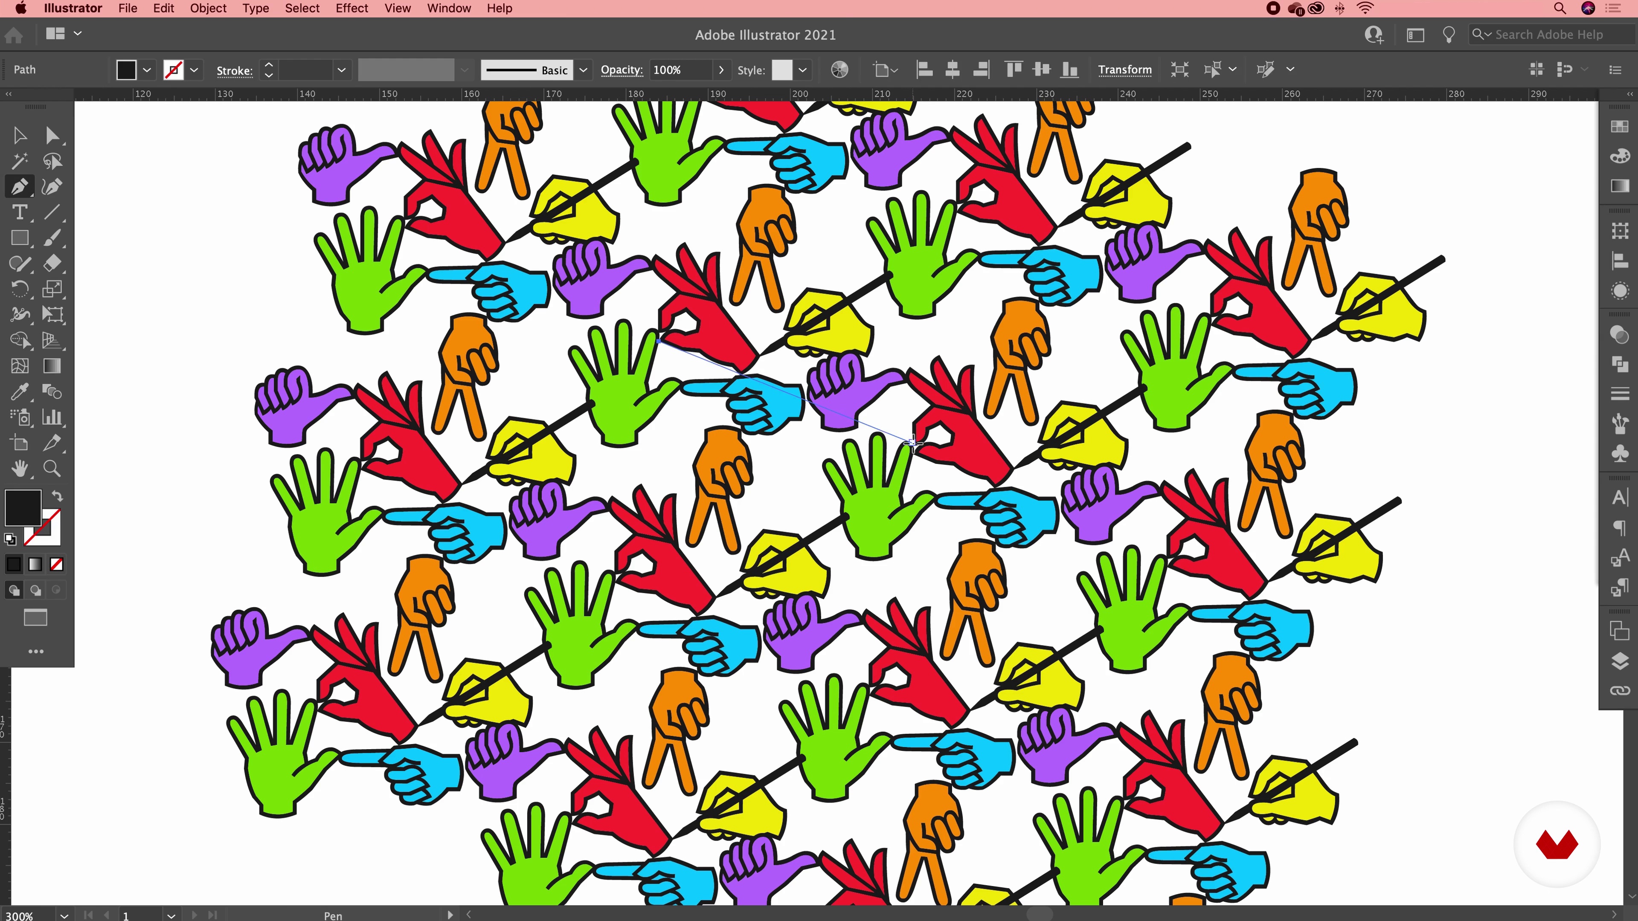Click the Opacity 100% input field
This screenshot has height=921, width=1638.
pos(679,70)
